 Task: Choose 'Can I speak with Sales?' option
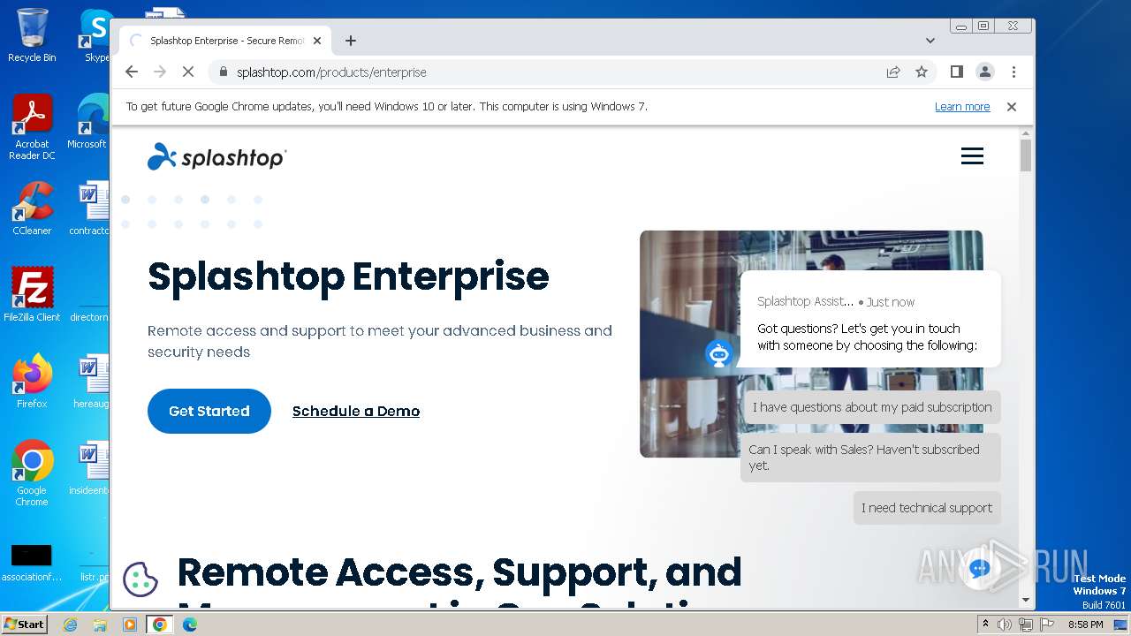coord(870,458)
